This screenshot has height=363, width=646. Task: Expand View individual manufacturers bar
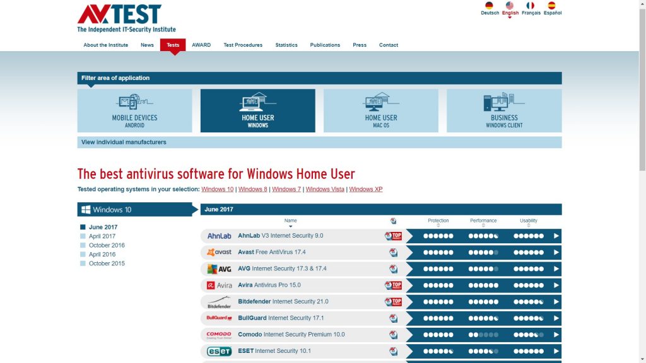pos(319,142)
